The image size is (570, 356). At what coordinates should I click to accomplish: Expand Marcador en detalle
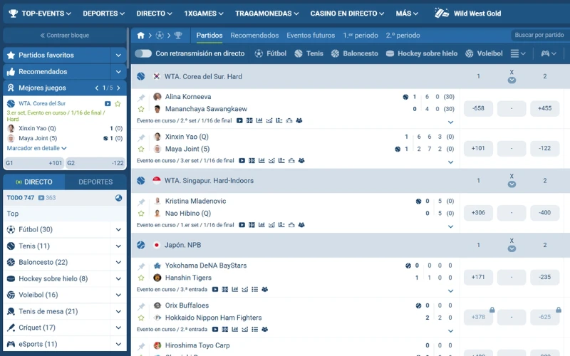(37, 148)
